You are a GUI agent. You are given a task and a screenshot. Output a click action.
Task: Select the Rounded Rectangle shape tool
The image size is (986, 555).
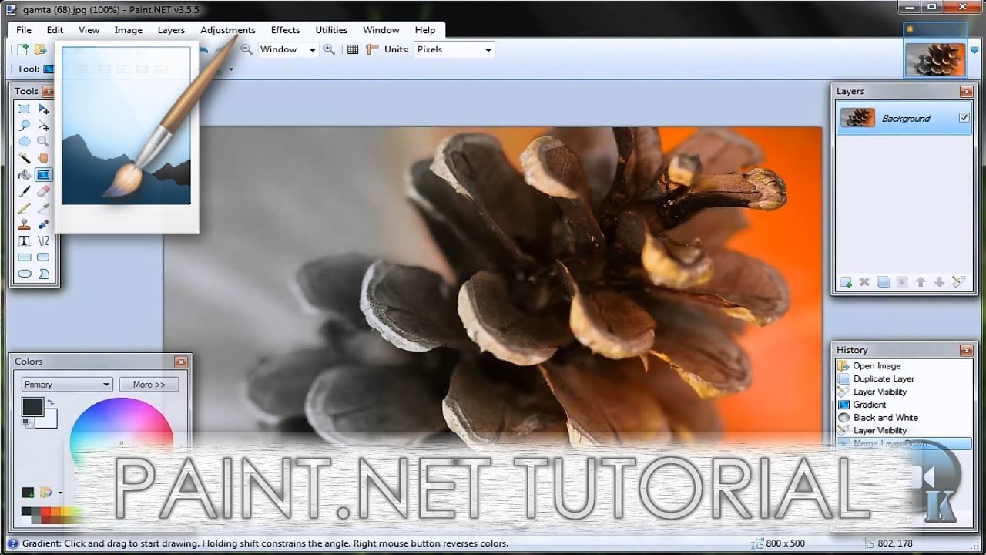coord(43,257)
